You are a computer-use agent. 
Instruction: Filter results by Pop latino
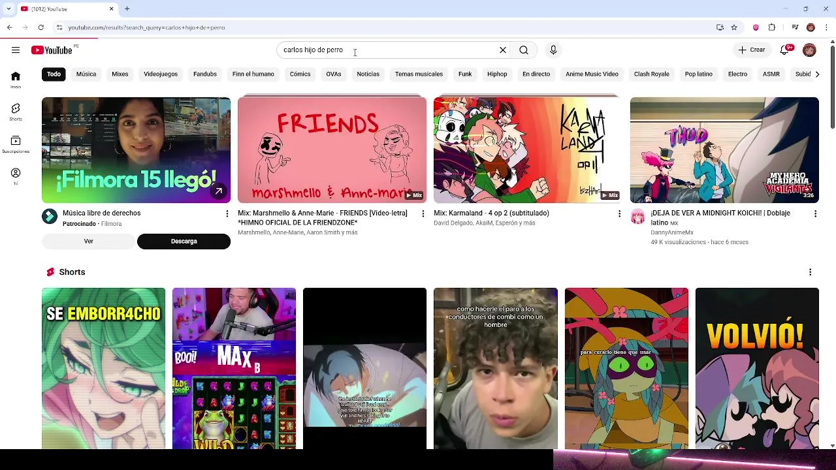pos(699,74)
